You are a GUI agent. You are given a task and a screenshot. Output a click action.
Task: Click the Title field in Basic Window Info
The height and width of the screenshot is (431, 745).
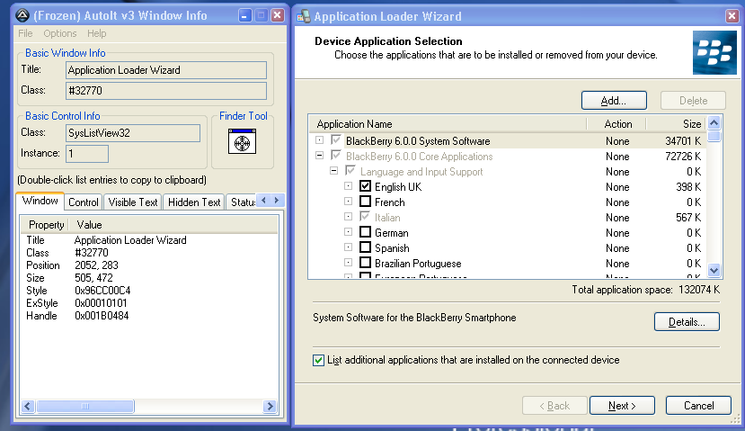point(166,70)
